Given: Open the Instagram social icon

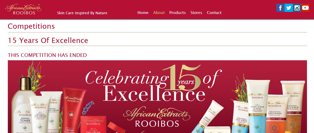Looking at the screenshot, I should (x=297, y=8).
